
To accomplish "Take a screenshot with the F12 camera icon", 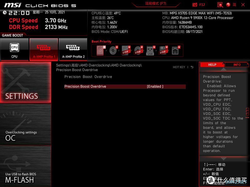I will [x=195, y=5].
